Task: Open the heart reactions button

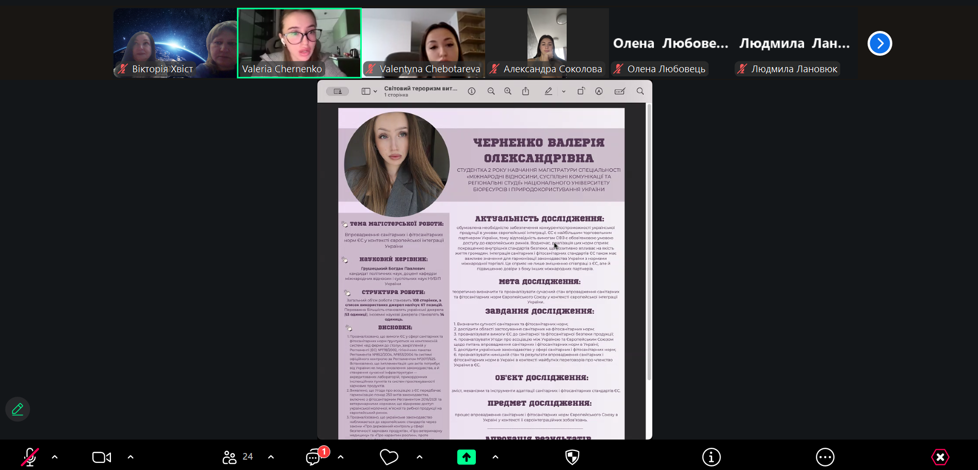Action: pyautogui.click(x=389, y=457)
